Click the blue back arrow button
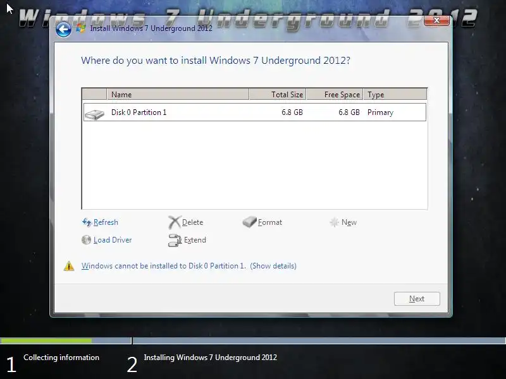506x379 pixels. coord(63,30)
